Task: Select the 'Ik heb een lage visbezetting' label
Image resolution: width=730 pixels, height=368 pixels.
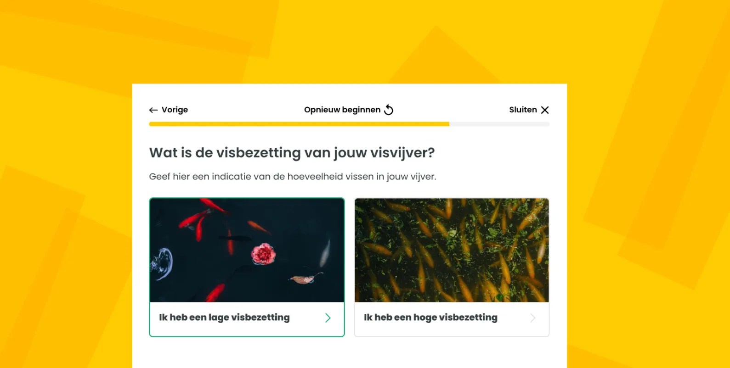Action: 224,318
